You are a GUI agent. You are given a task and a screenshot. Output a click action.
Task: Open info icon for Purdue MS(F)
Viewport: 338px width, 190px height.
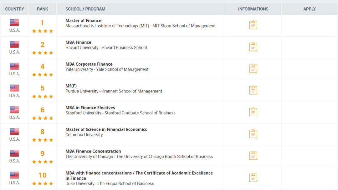pyautogui.click(x=253, y=90)
